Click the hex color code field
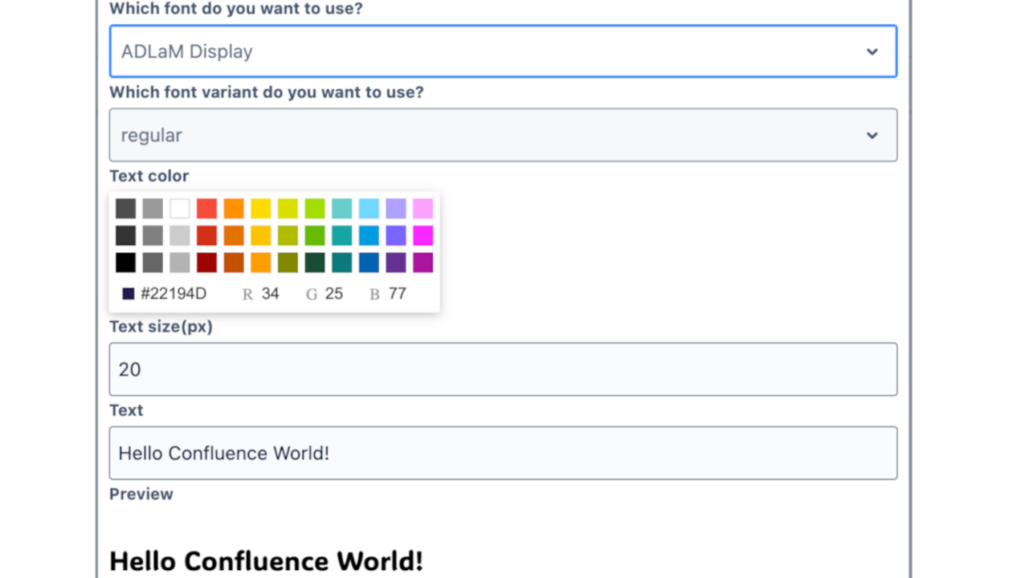Screen dimensions: 1016x578 click(x=173, y=294)
